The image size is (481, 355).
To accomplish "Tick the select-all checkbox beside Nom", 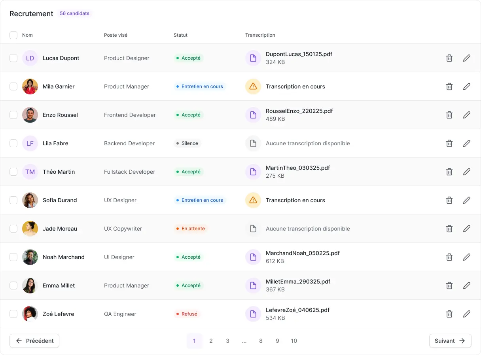I will coord(13,35).
